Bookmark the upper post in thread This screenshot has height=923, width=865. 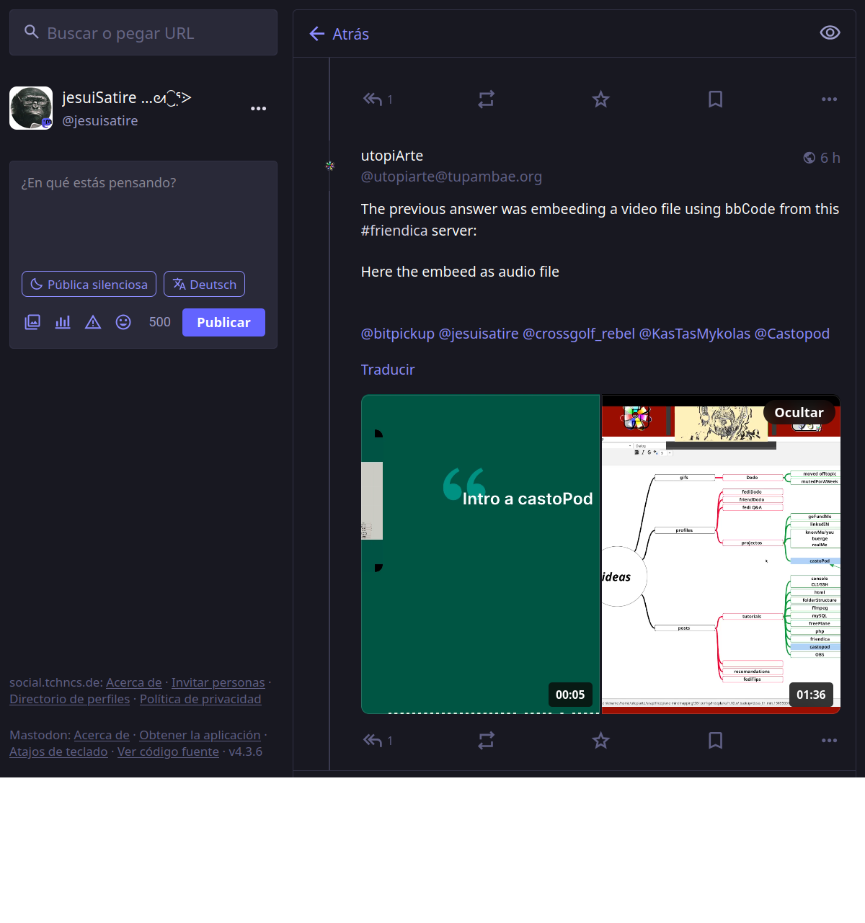tap(715, 99)
